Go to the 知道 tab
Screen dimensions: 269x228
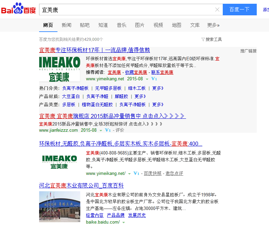tap(103, 25)
